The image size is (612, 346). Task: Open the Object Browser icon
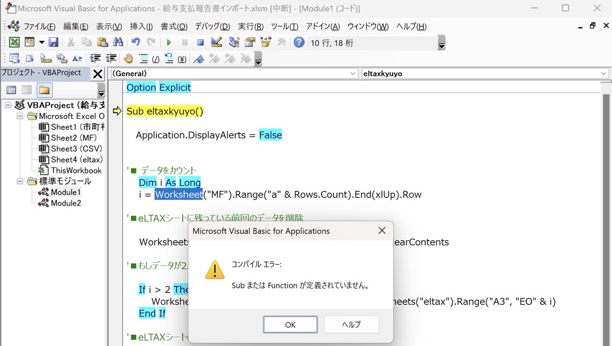pos(265,42)
